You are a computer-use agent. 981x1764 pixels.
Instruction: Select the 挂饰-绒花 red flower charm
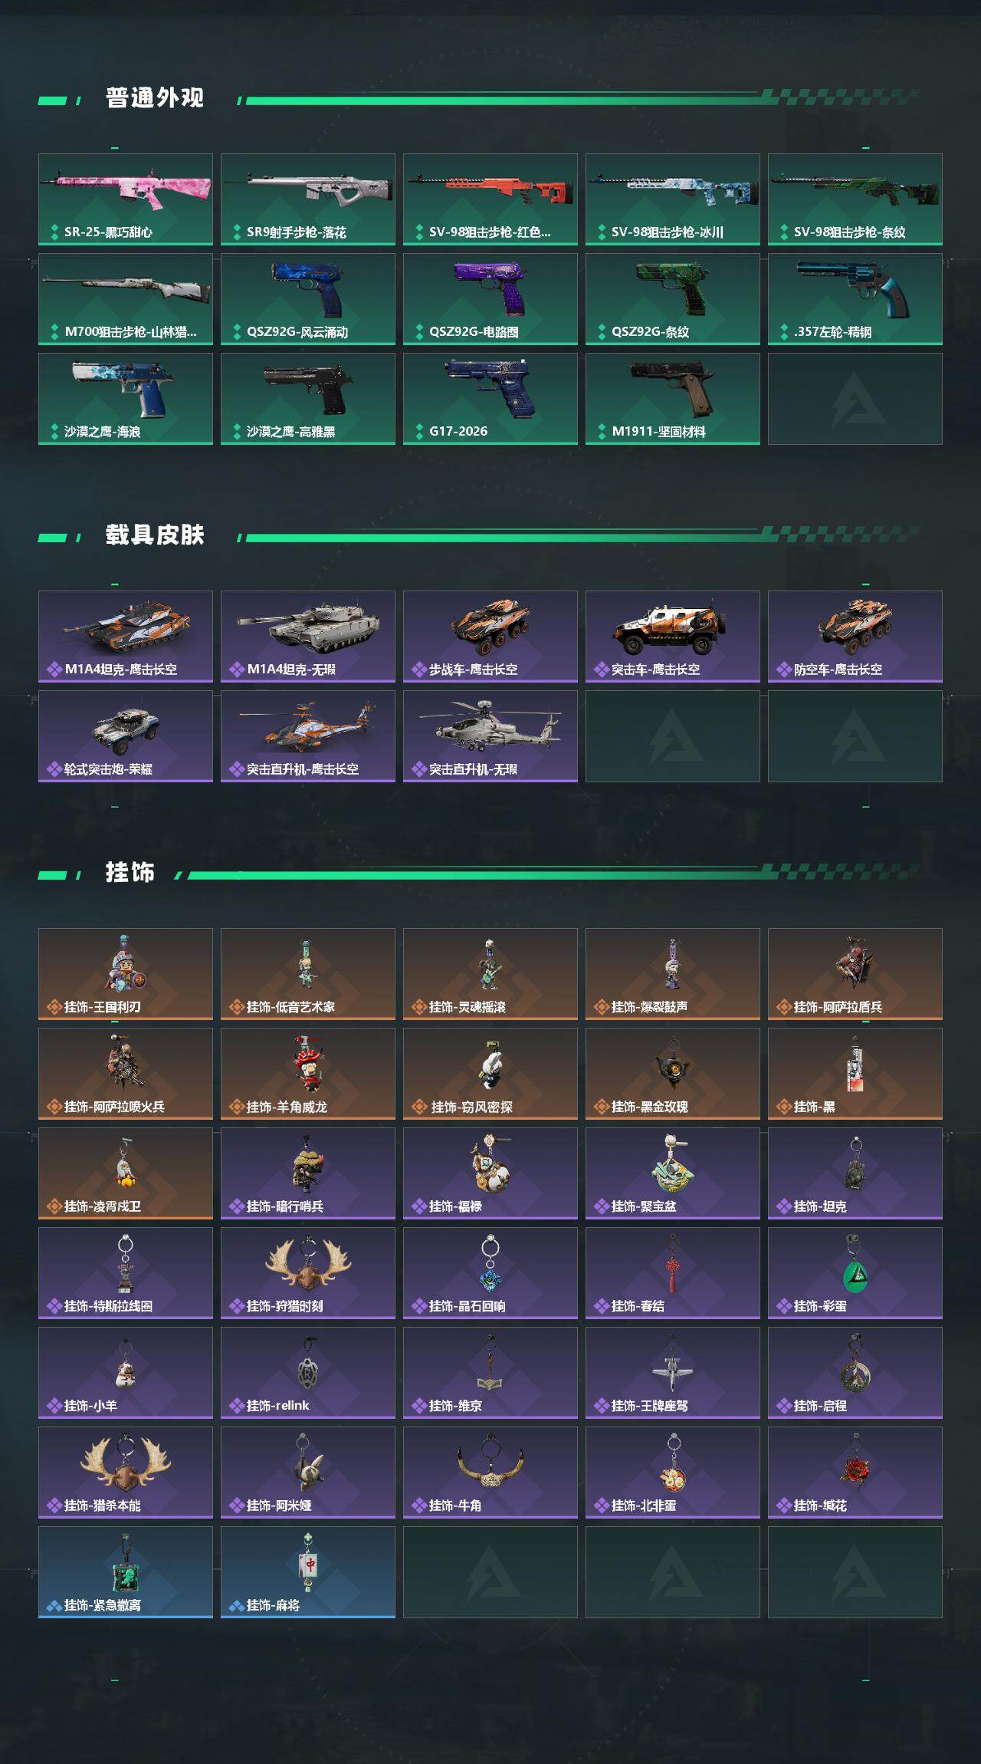[855, 1465]
